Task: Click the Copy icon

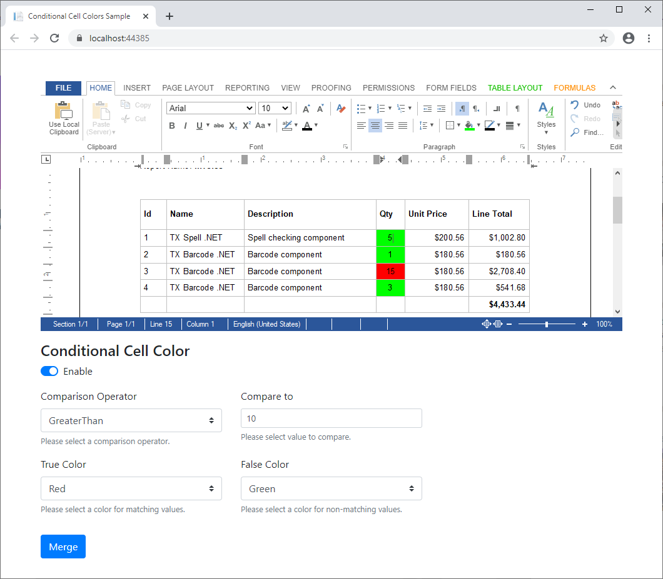Action: (x=125, y=105)
